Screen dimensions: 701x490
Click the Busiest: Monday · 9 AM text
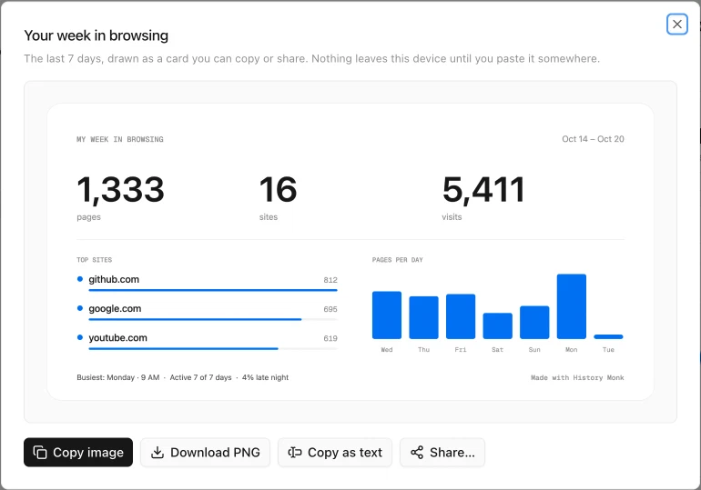(118, 377)
